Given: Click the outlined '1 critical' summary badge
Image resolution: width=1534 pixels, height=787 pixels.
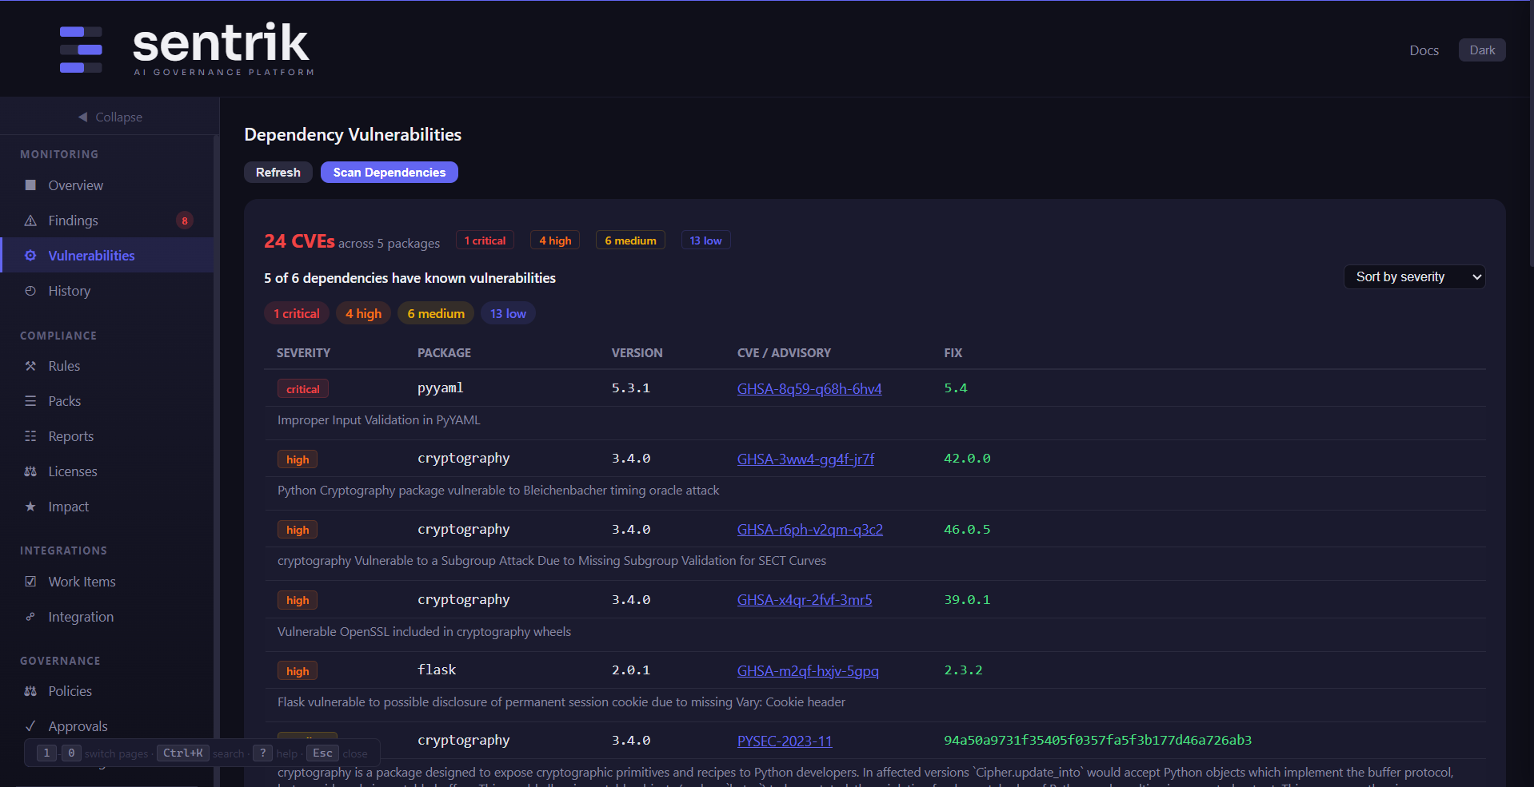Looking at the screenshot, I should coord(485,240).
